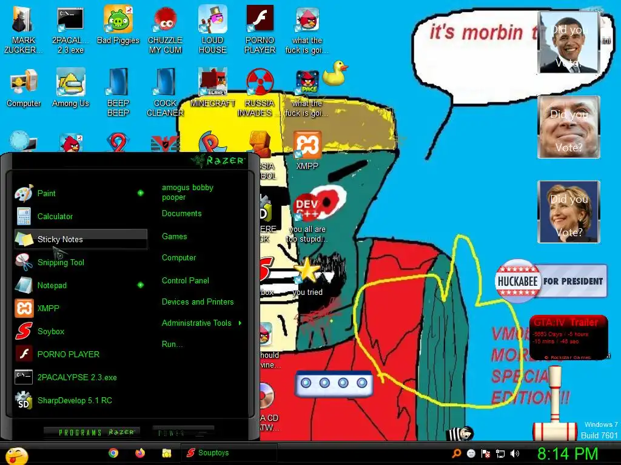
Task: Open Control Panel from the start menu
Action: 186,281
